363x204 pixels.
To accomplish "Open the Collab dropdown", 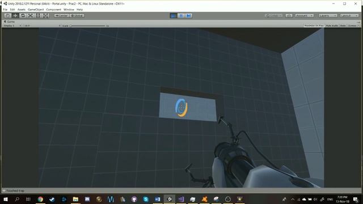I will (x=273, y=15).
